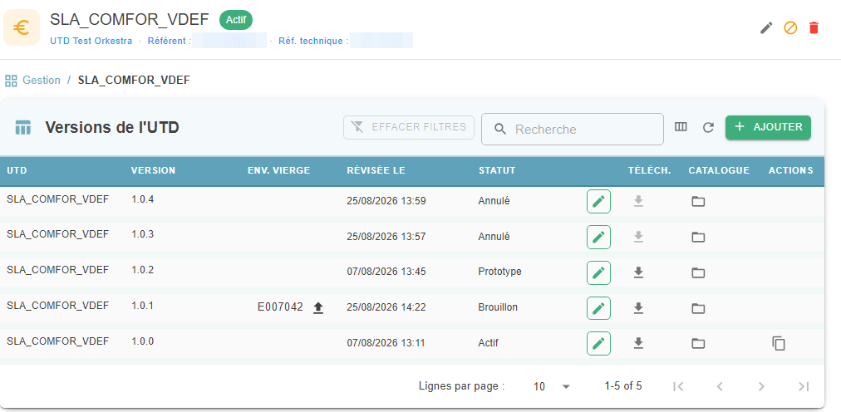Edit version 1.0.1 with green pencil
The width and height of the screenshot is (841, 412).
598,307
